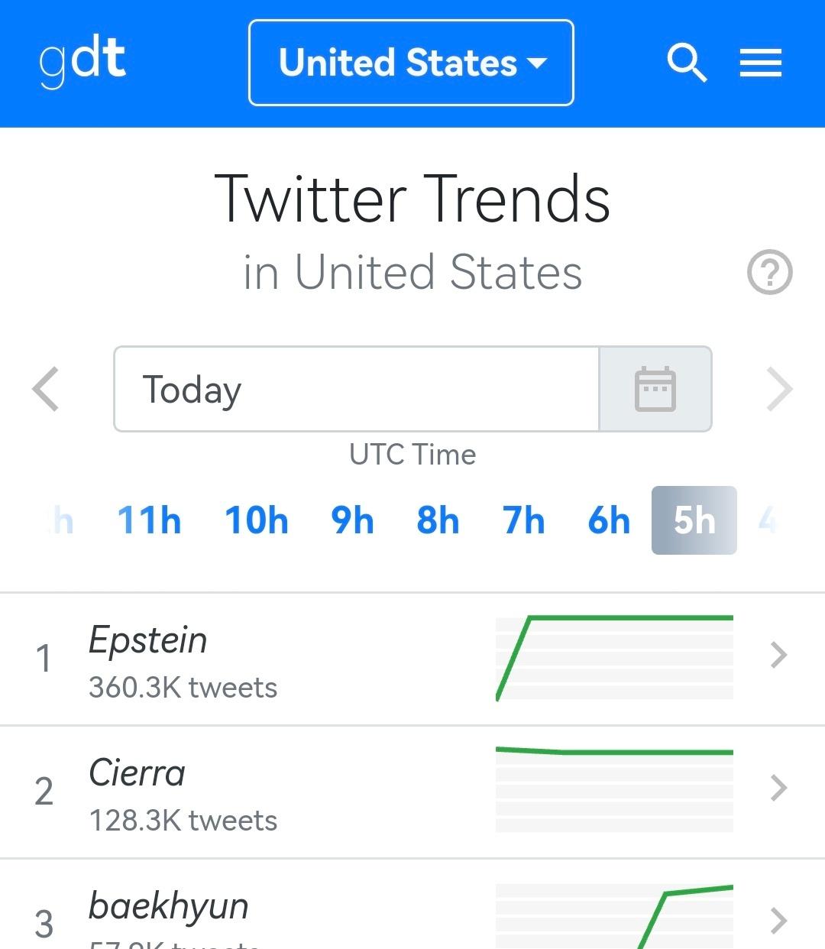Viewport: 825px width, 949px height.
Task: Click the gdt logo
Action: point(82,63)
